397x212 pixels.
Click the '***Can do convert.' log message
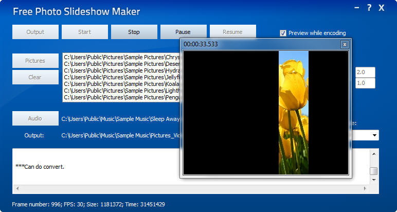[x=40, y=167]
